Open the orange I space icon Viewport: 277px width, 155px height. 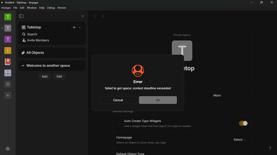tap(8, 50)
